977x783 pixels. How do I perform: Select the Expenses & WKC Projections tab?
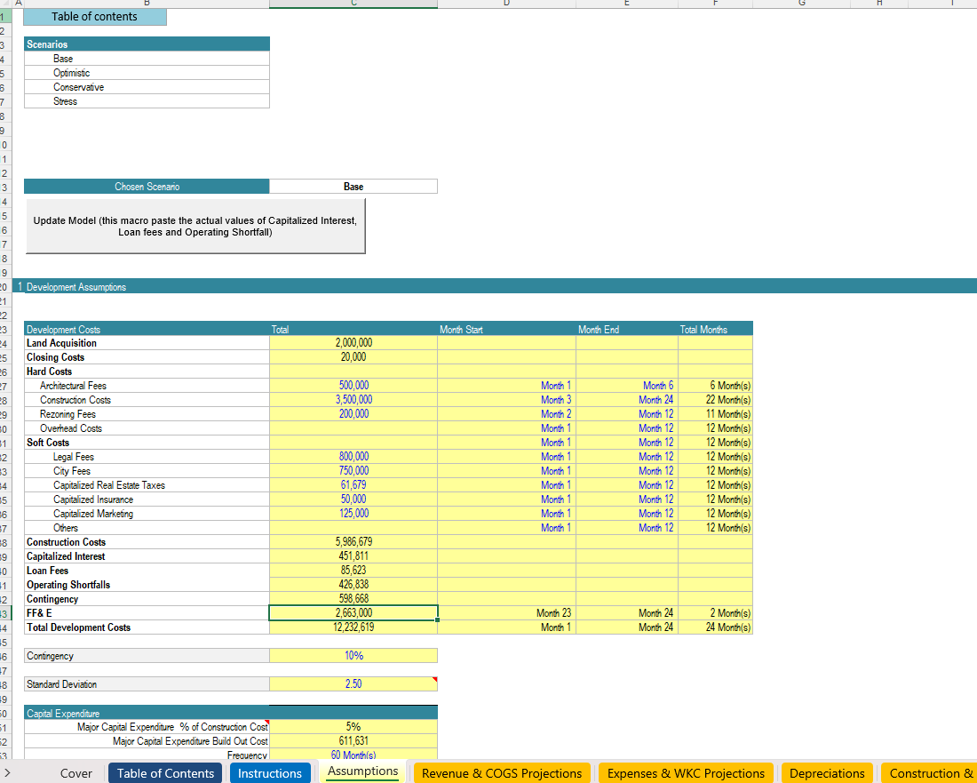pyautogui.click(x=686, y=773)
